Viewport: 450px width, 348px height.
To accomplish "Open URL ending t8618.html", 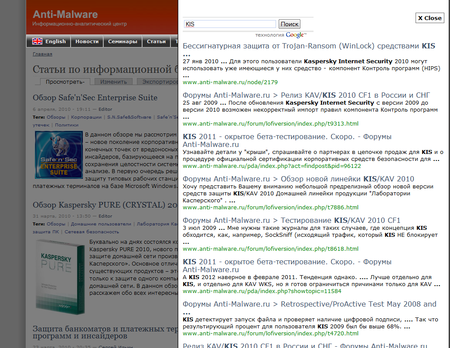I will point(271,249).
